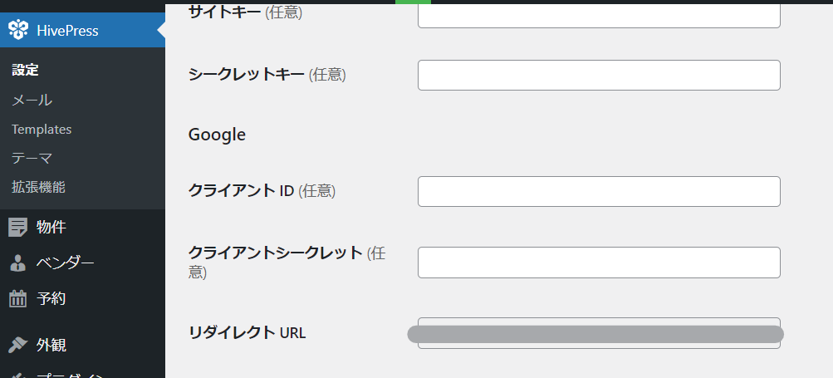Click the 物件 menu label
Screen dimensions: 833x378
tap(51, 227)
